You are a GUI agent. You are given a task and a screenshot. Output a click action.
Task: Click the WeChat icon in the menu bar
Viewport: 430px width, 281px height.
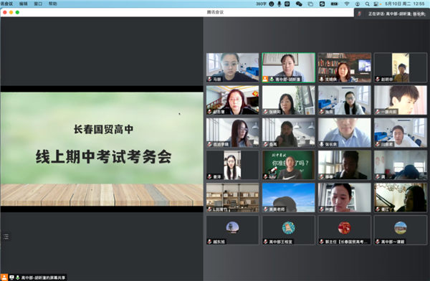[299, 4]
